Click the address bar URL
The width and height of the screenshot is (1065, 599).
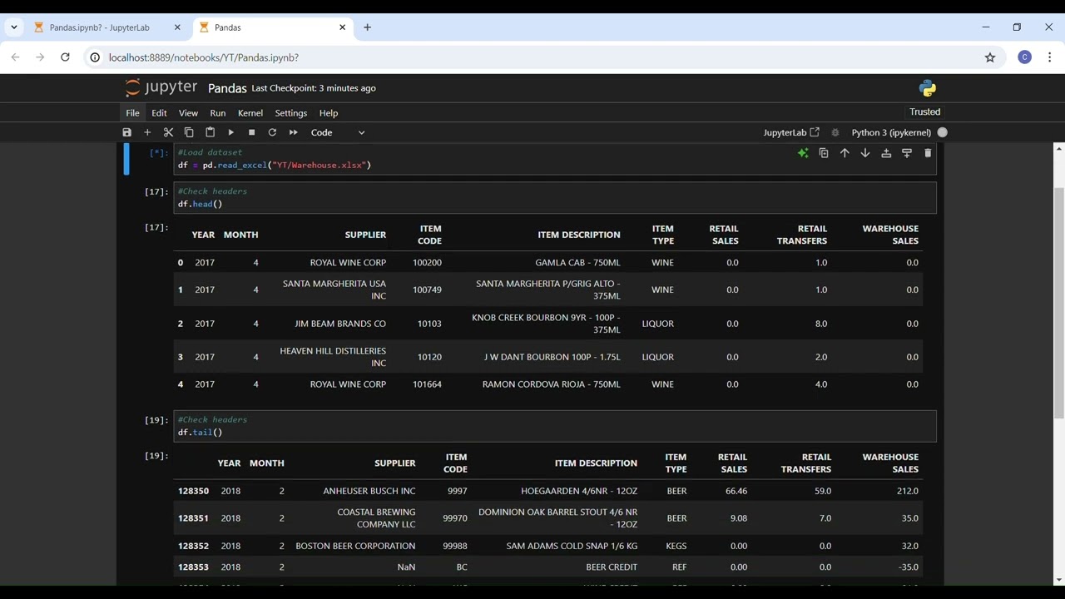click(x=204, y=57)
